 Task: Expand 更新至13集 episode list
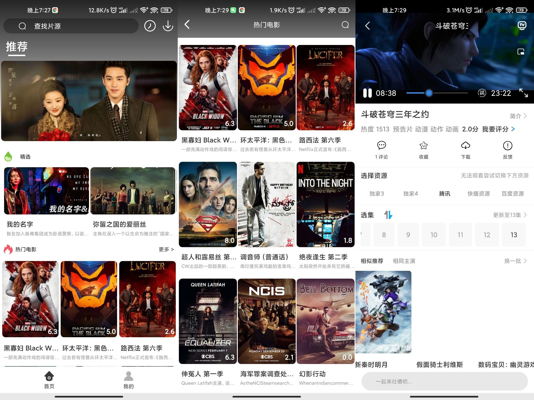[x=510, y=215]
